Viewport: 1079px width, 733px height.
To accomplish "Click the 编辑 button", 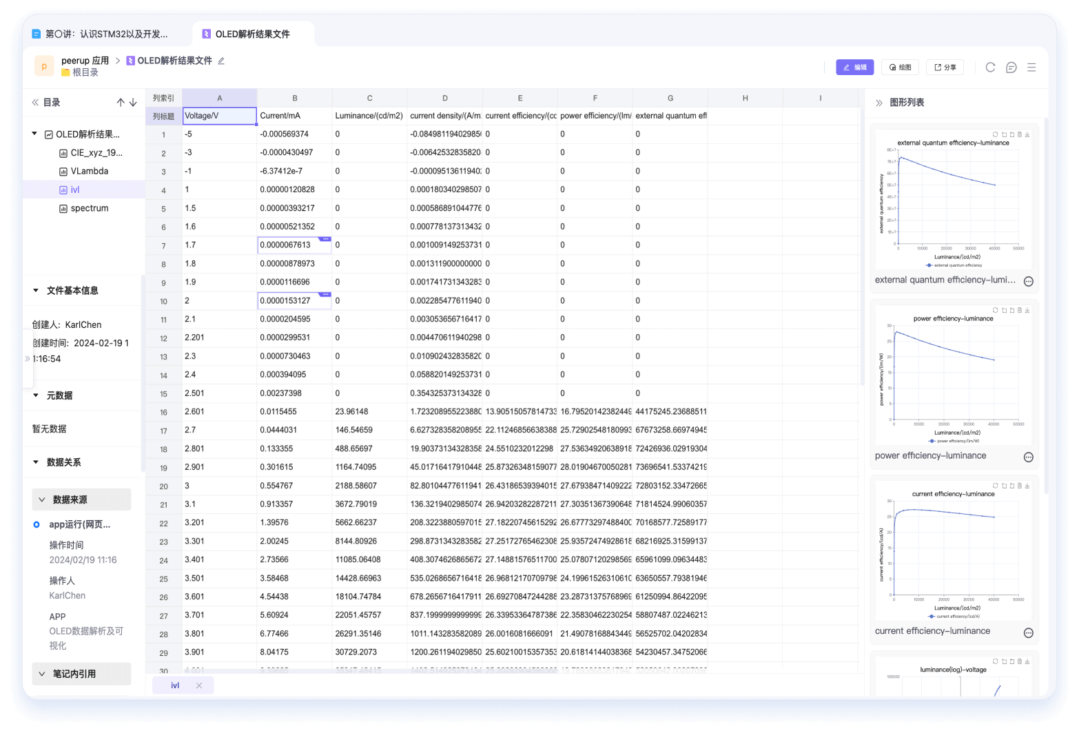I will pos(854,68).
